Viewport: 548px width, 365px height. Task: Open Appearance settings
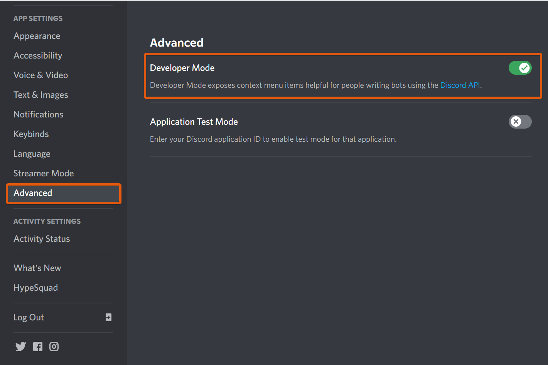point(37,36)
